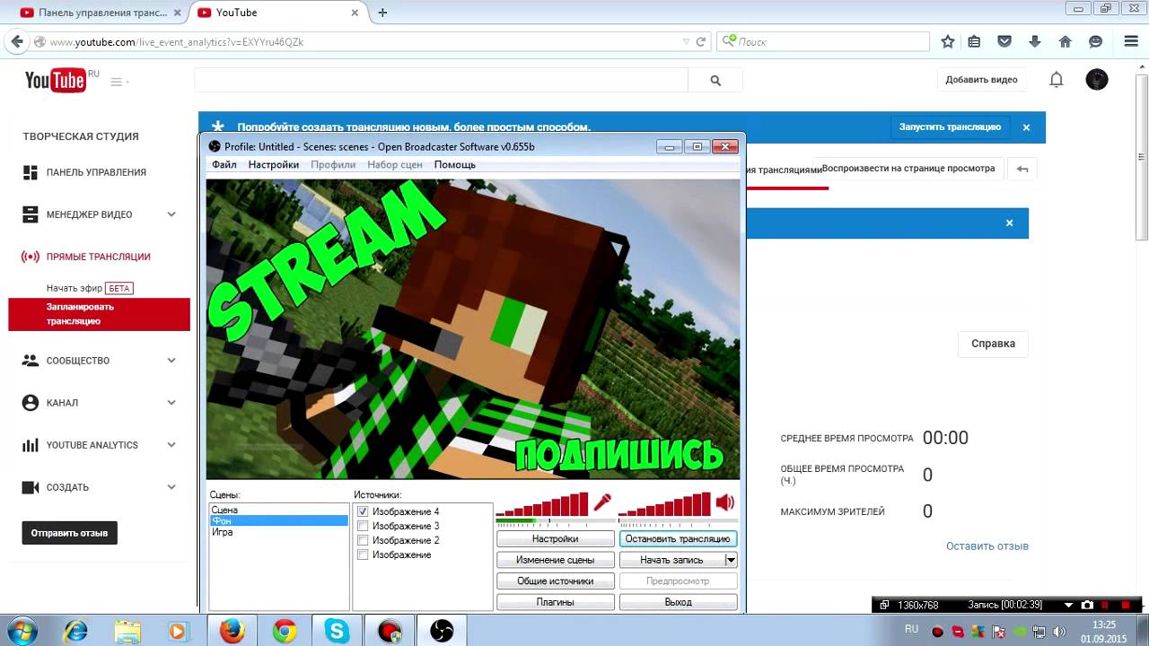Enable the bottom Изображение source checkbox
Viewport: 1149px width, 646px height.
coord(363,554)
